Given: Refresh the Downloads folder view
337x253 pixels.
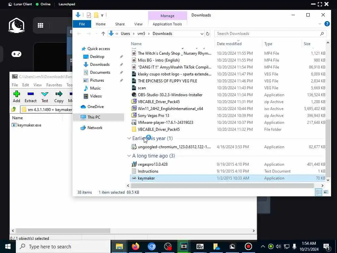Looking at the screenshot, I should pos(207,34).
